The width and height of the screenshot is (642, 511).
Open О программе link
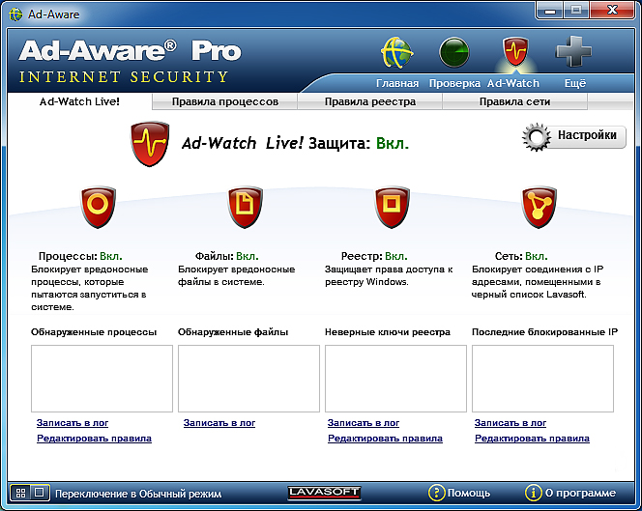pos(580,493)
